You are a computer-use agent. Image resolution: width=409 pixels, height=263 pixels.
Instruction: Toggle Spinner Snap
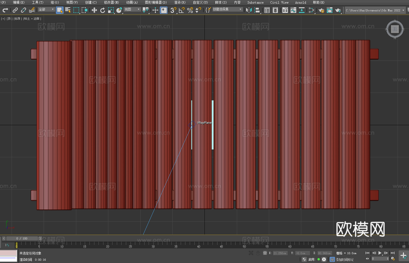[x=198, y=10]
